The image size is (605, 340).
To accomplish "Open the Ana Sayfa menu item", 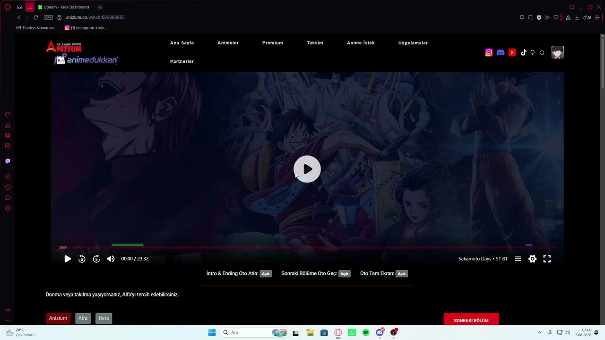I will [x=182, y=43].
